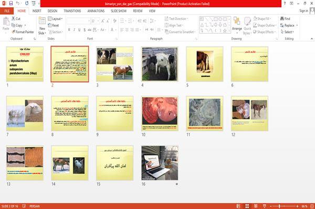Screen dimensions: 315x209
Task: Select the Format Painter tool
Action: [23, 32]
